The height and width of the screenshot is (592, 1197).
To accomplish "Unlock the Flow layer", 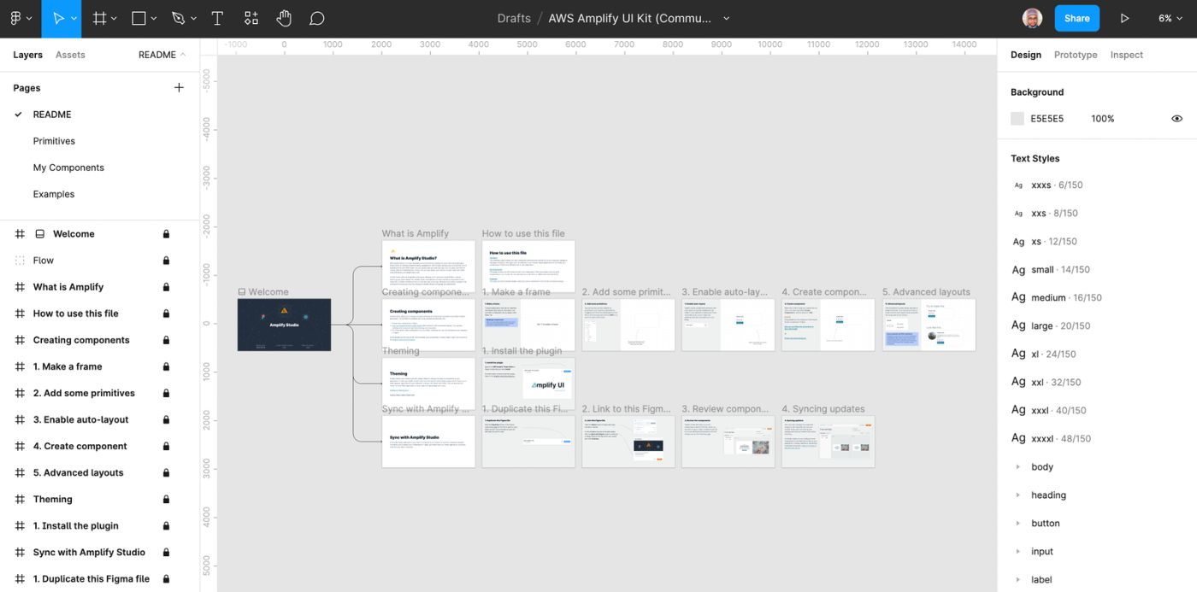I will (166, 261).
